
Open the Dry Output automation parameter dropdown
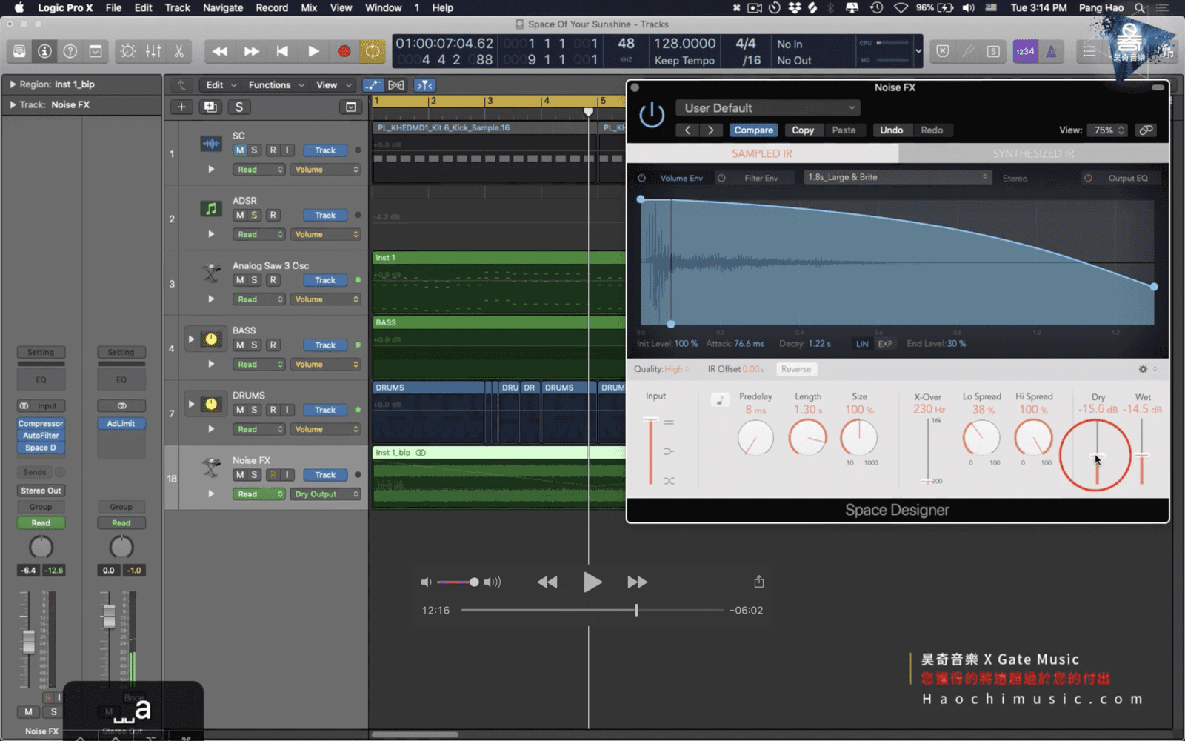point(326,494)
